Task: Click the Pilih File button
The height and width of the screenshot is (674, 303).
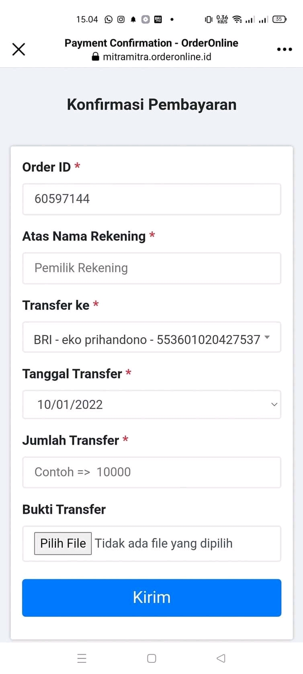Action: coord(63,543)
